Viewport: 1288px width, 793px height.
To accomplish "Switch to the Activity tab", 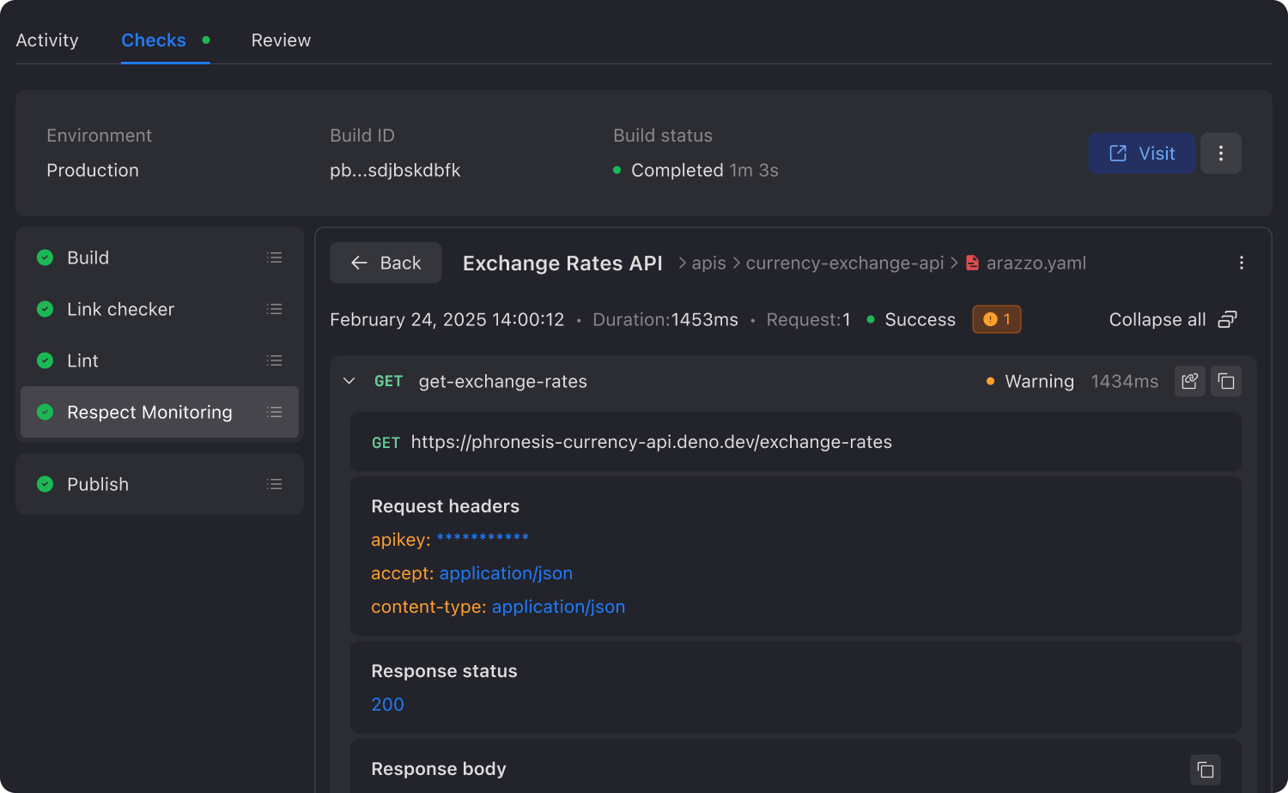I will point(47,40).
